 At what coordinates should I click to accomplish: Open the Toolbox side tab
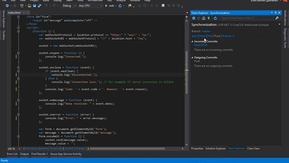[x=4, y=35]
